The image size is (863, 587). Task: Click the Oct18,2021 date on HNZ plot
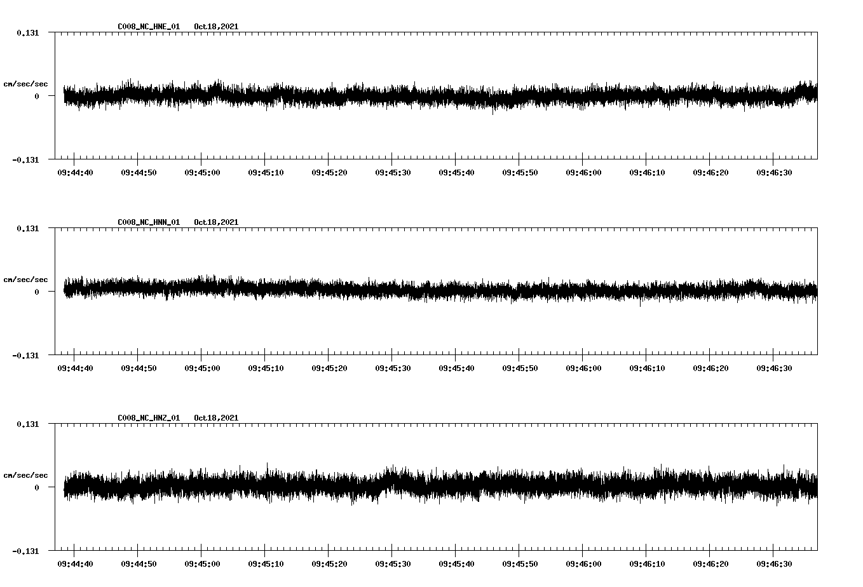click(216, 418)
